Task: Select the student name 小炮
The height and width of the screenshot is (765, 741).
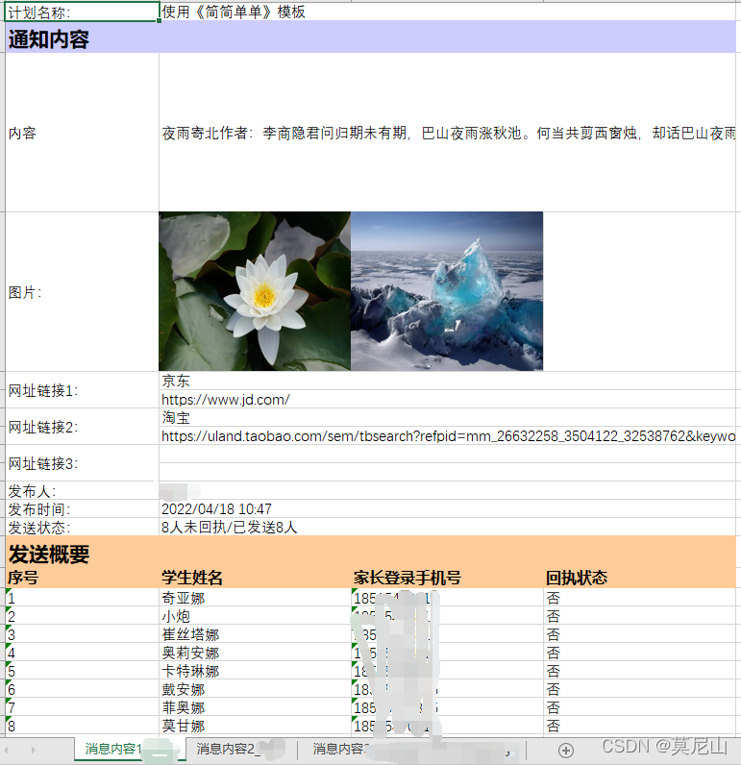Action: tap(255, 616)
